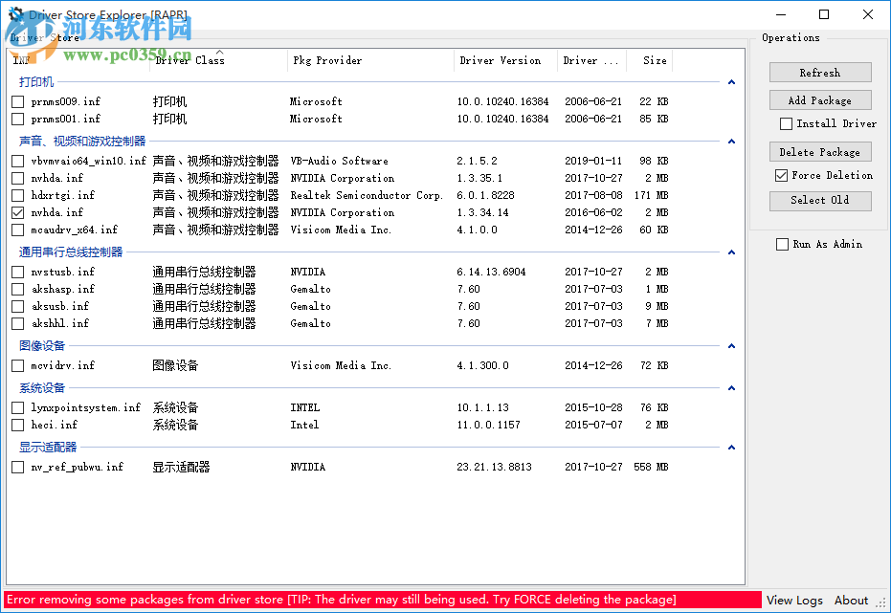Click the Add Package button
This screenshot has height=613, width=891.
(820, 99)
